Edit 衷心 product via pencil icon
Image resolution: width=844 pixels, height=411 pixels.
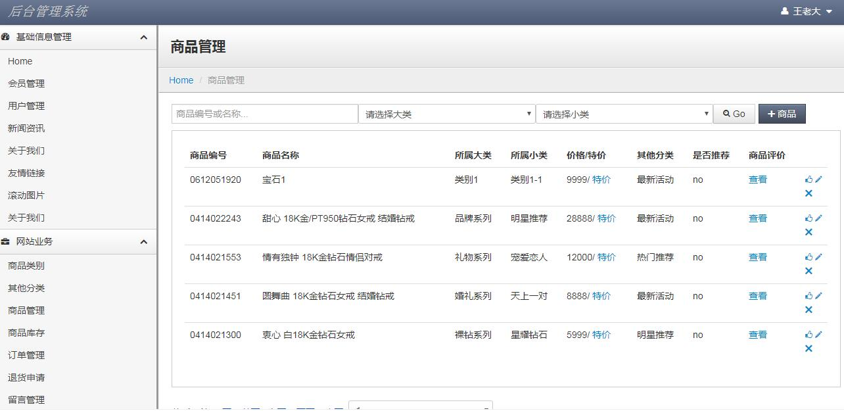point(819,334)
